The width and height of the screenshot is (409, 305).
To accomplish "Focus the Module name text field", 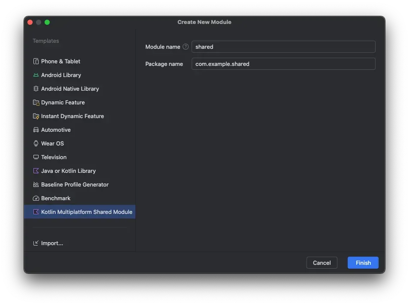I will click(283, 47).
